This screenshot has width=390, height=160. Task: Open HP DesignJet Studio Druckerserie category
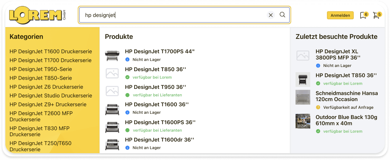pos(51,96)
